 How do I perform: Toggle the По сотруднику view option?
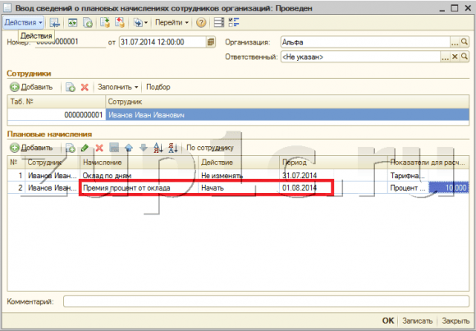(210, 148)
